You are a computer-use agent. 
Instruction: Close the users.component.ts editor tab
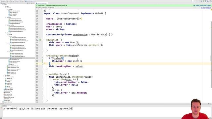(47, 3)
